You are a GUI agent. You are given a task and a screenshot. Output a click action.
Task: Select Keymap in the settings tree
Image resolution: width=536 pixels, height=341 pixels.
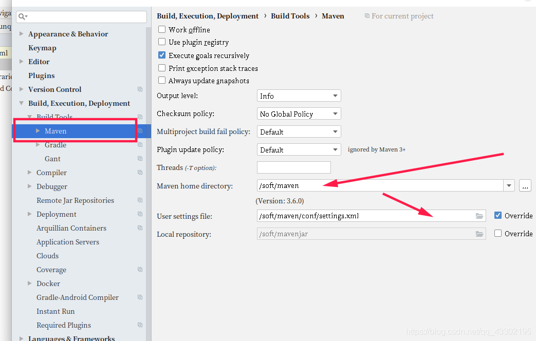pyautogui.click(x=42, y=48)
